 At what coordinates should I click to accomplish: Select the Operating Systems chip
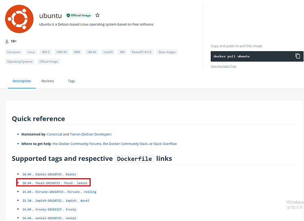20,61
